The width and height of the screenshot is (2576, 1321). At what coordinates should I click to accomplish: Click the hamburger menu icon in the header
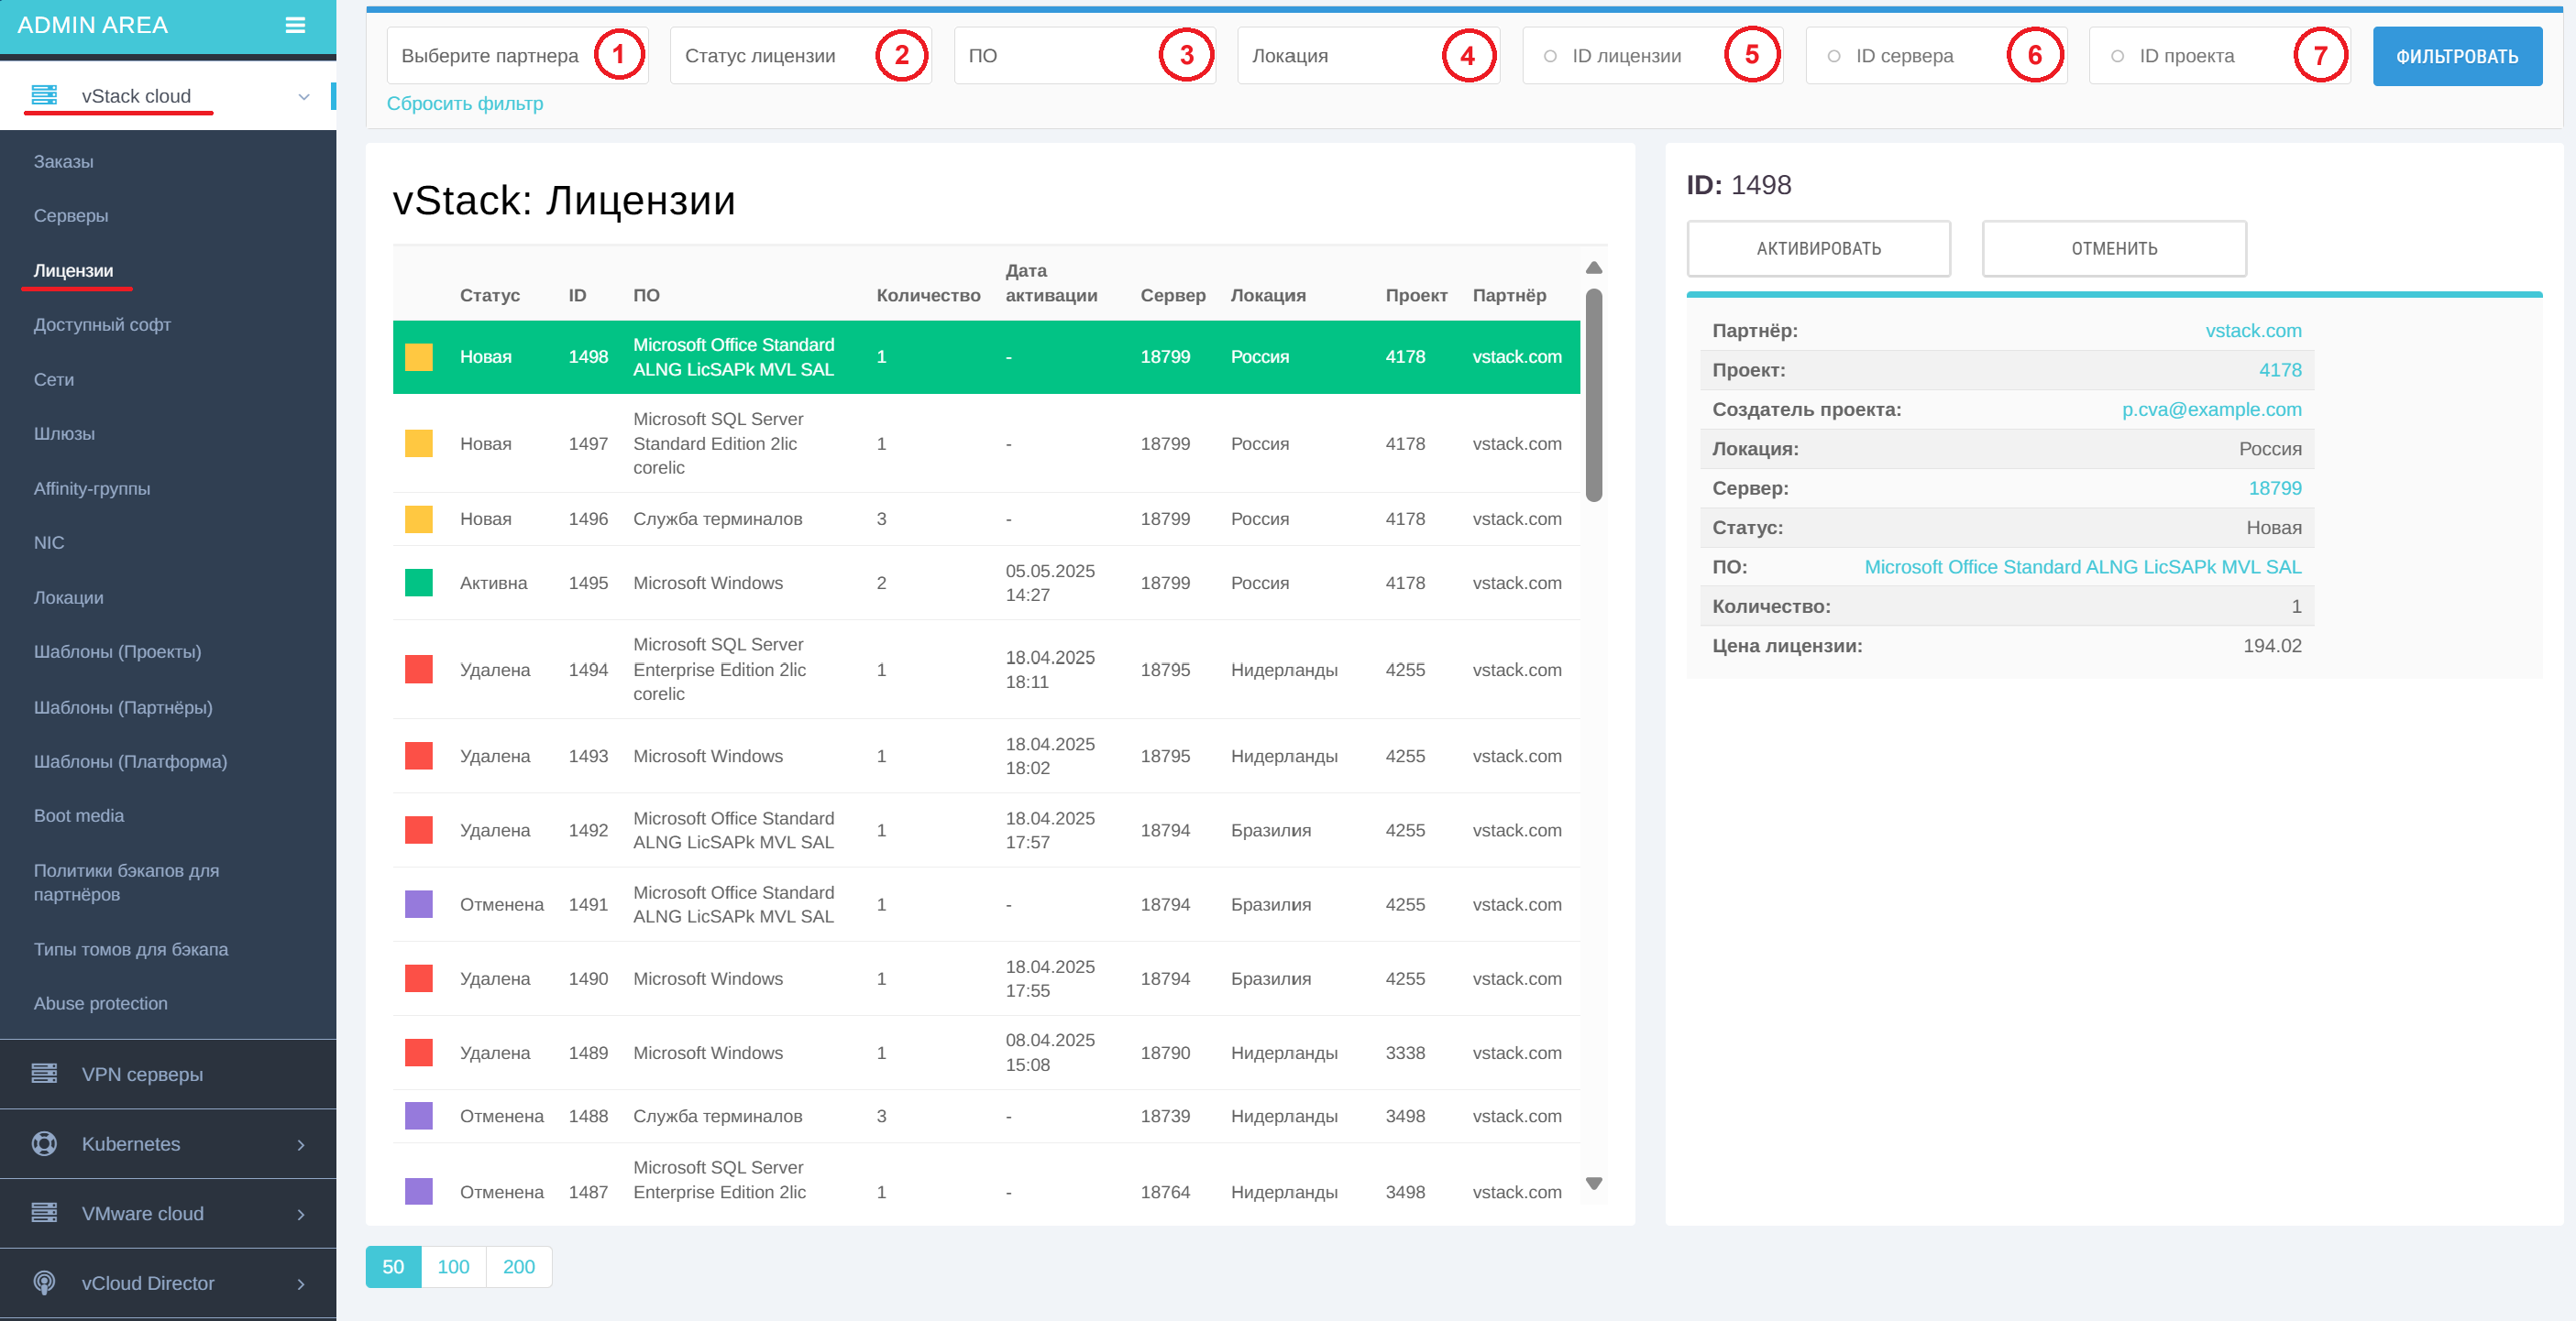tap(295, 25)
